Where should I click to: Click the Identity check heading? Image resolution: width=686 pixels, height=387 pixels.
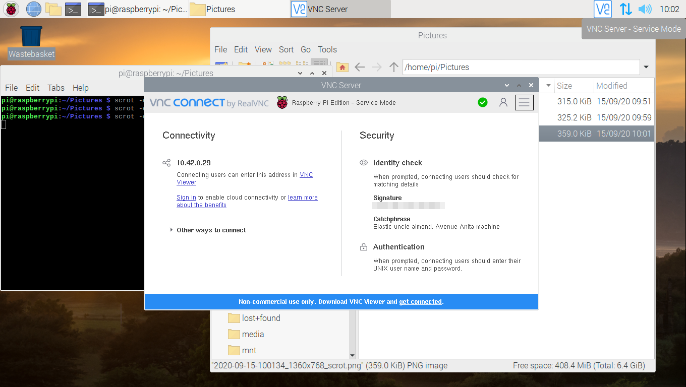[397, 163]
